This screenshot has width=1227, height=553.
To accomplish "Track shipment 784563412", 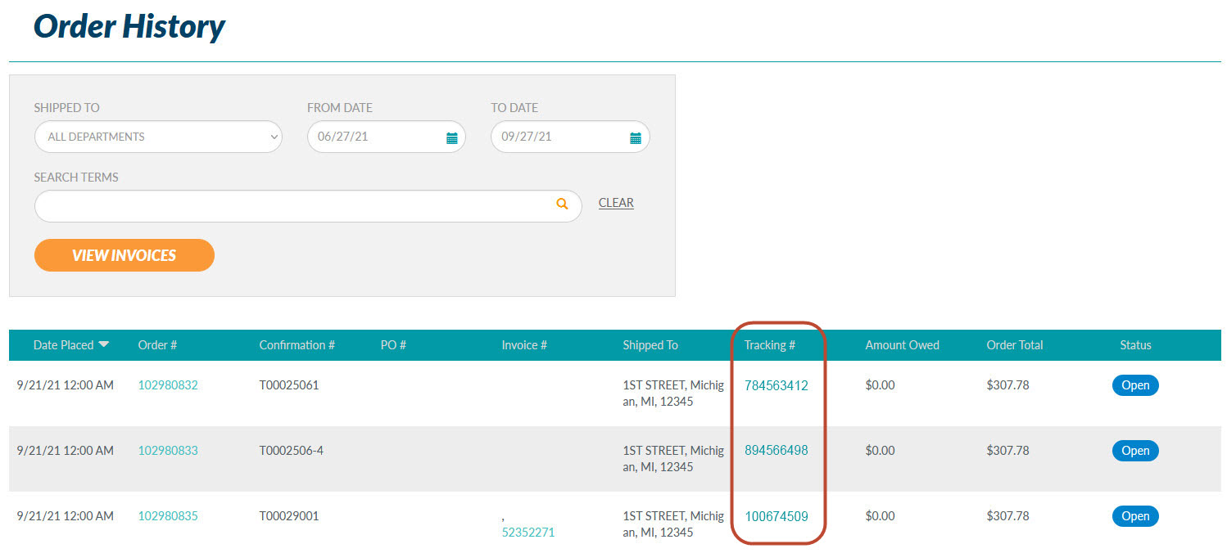I will tap(776, 385).
